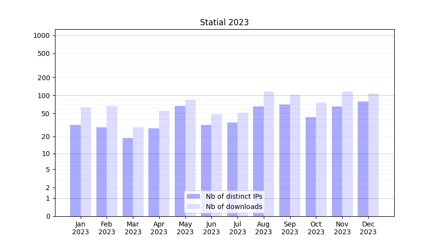
Task: Click the May 2023 distinct IPs bar
Action: click(x=180, y=160)
